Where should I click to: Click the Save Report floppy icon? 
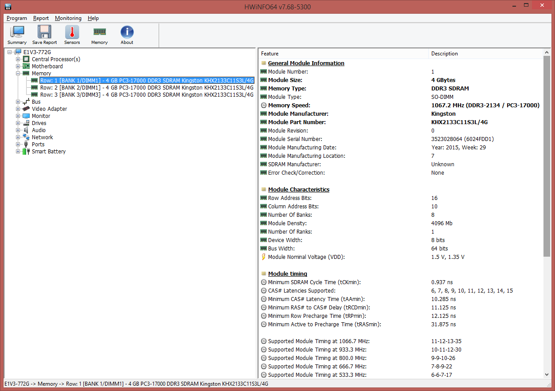click(x=44, y=32)
